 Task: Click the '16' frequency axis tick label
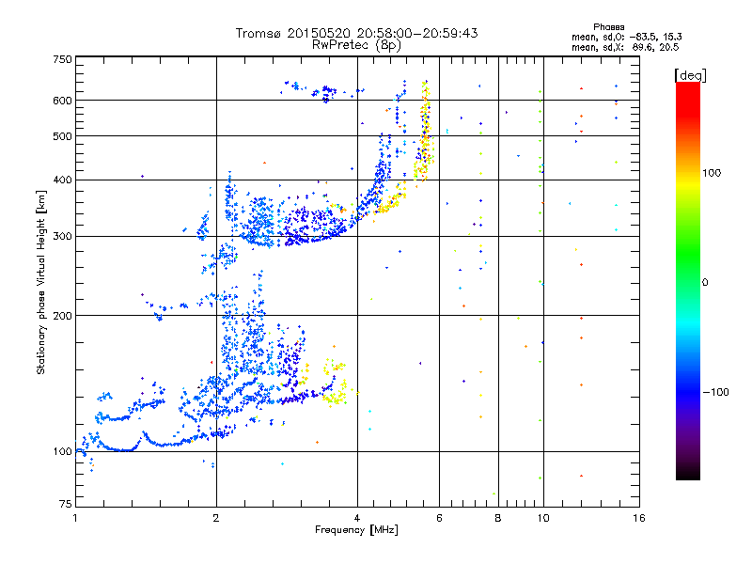point(639,518)
